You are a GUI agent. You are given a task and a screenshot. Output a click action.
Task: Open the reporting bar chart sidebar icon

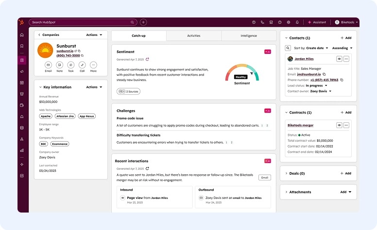22,150
